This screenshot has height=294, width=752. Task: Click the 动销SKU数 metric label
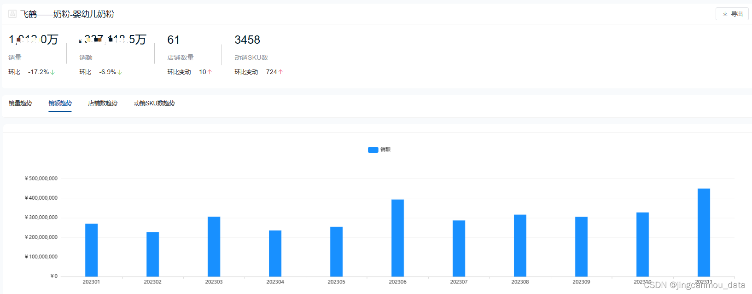pos(251,58)
